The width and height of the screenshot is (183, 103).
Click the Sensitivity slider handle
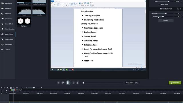[166, 13]
